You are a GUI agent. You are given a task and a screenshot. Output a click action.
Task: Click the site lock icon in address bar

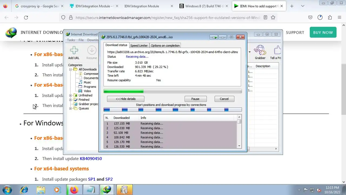coord(71,17)
